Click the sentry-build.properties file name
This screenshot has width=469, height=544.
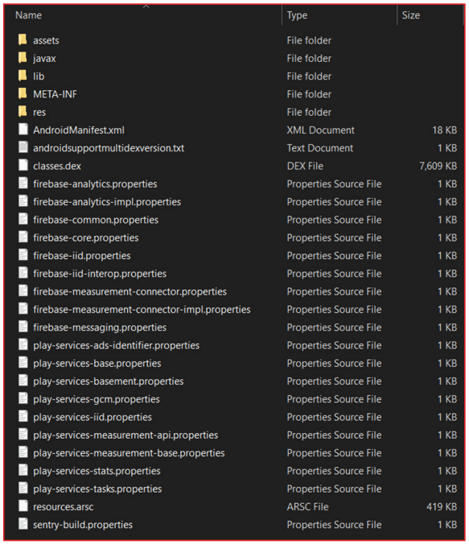tap(83, 525)
